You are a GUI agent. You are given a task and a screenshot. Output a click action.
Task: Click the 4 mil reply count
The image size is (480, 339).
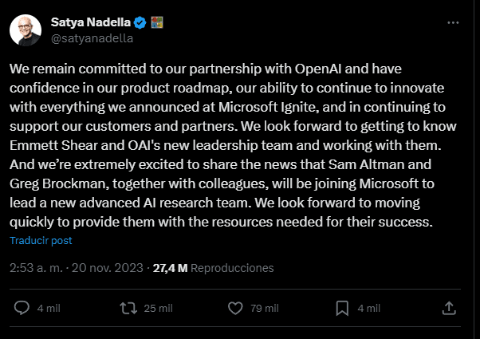tap(49, 308)
